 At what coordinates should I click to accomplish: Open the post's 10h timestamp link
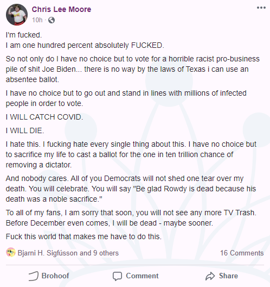point(37,20)
